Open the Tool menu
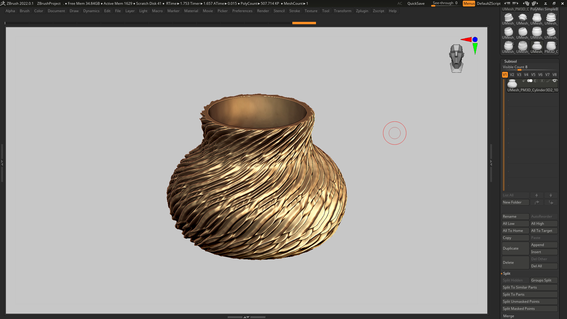Screen dimensions: 567x319 point(325,11)
